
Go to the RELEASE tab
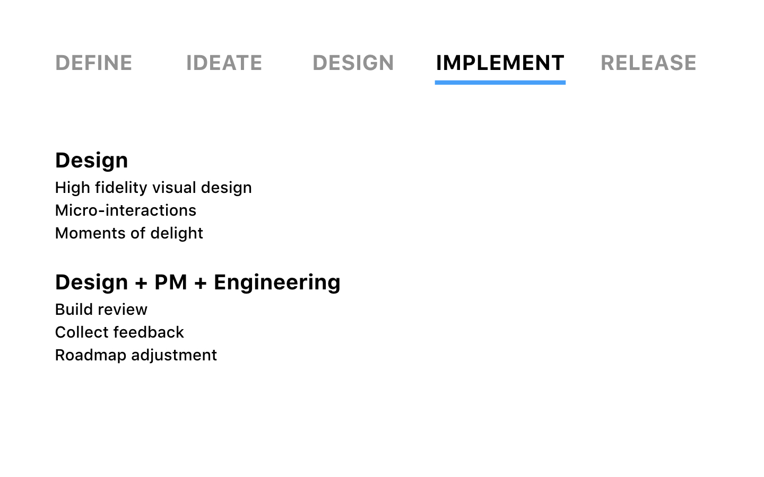[x=648, y=63]
